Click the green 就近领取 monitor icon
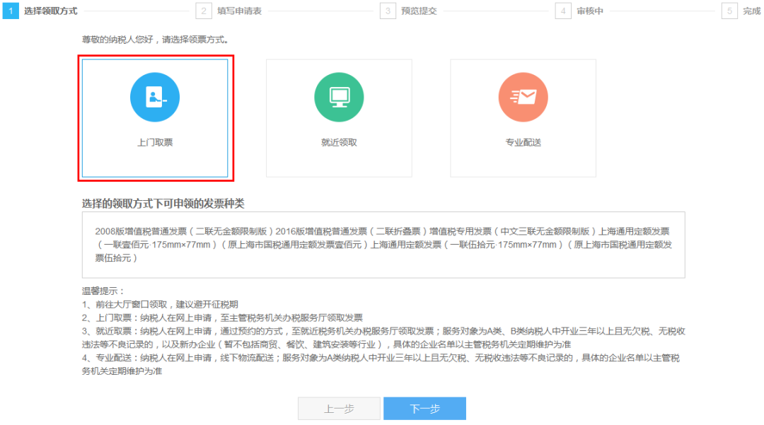 pyautogui.click(x=339, y=97)
